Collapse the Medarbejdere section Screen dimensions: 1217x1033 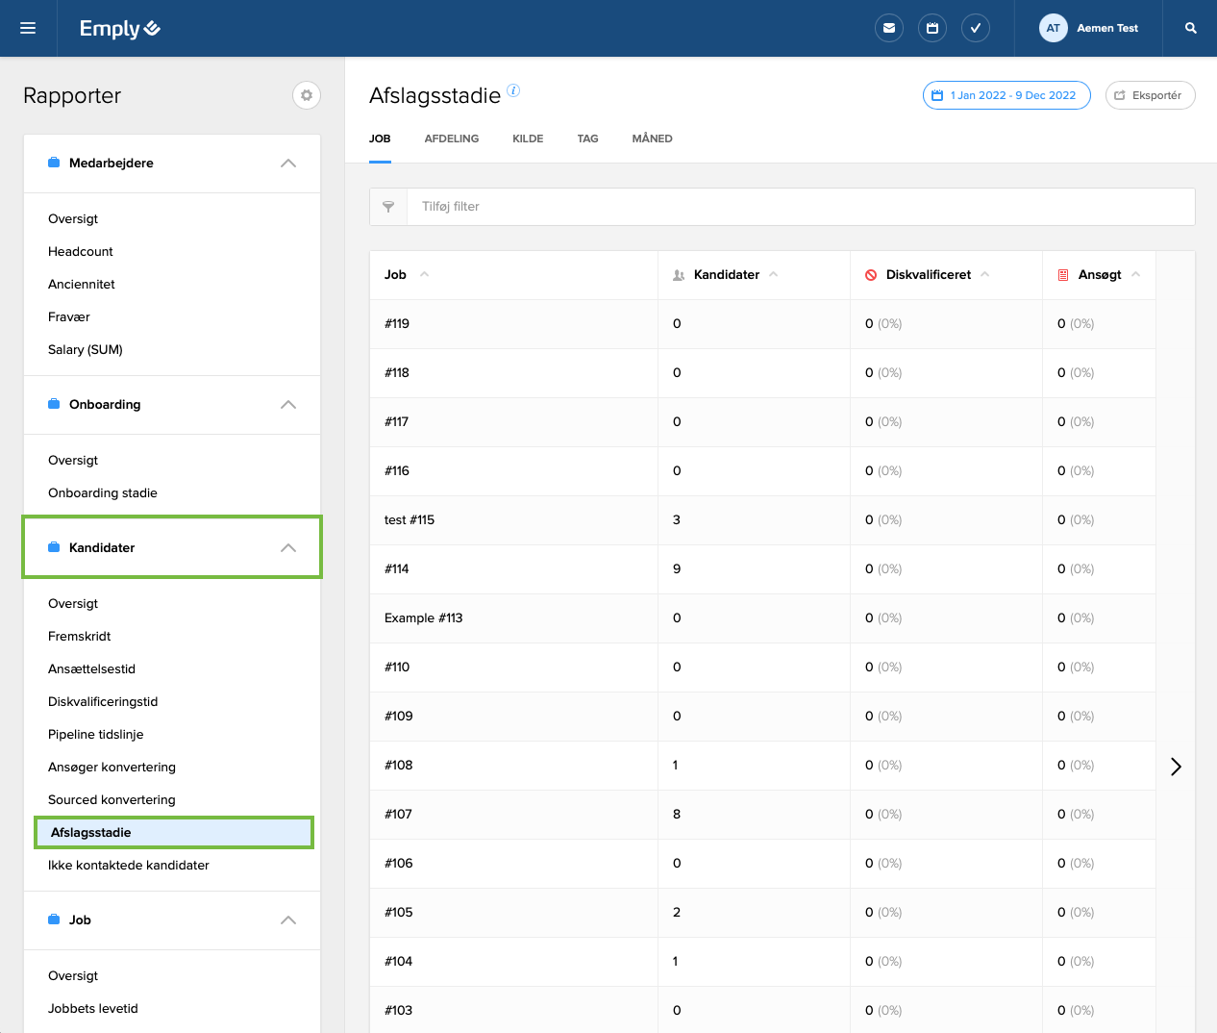287,164
